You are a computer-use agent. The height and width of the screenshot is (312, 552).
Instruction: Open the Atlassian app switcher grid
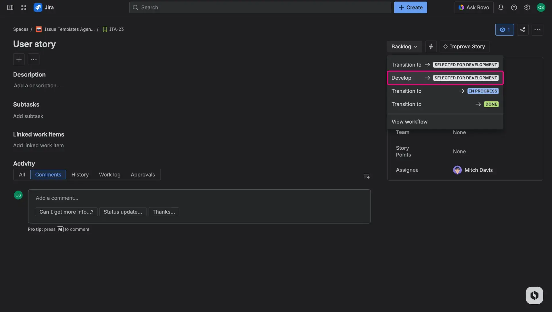pyautogui.click(x=23, y=7)
